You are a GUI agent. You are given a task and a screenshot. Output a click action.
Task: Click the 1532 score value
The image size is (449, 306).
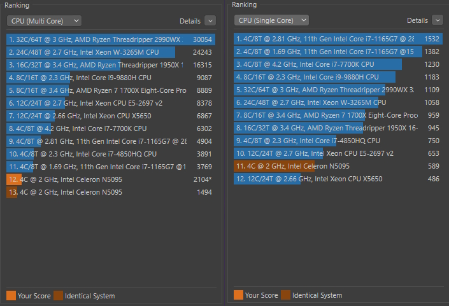pyautogui.click(x=432, y=39)
